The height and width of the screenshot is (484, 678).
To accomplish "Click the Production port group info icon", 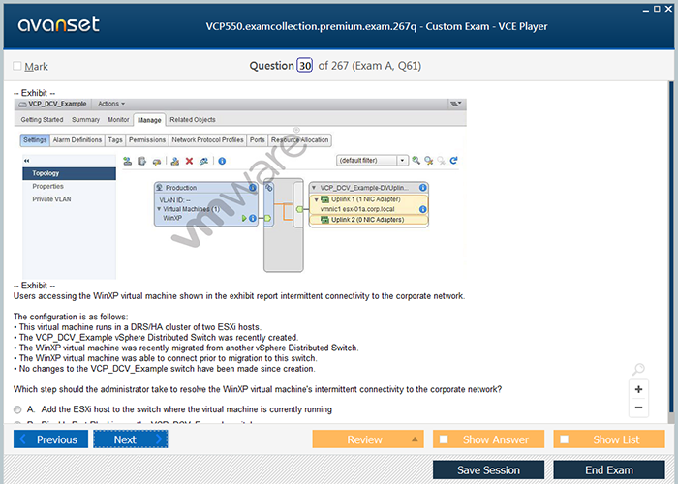I will [x=253, y=188].
